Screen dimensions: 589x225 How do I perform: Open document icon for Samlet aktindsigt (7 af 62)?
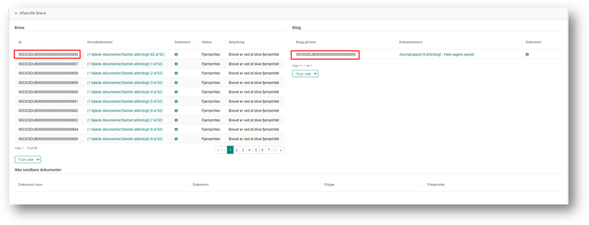tap(176, 120)
